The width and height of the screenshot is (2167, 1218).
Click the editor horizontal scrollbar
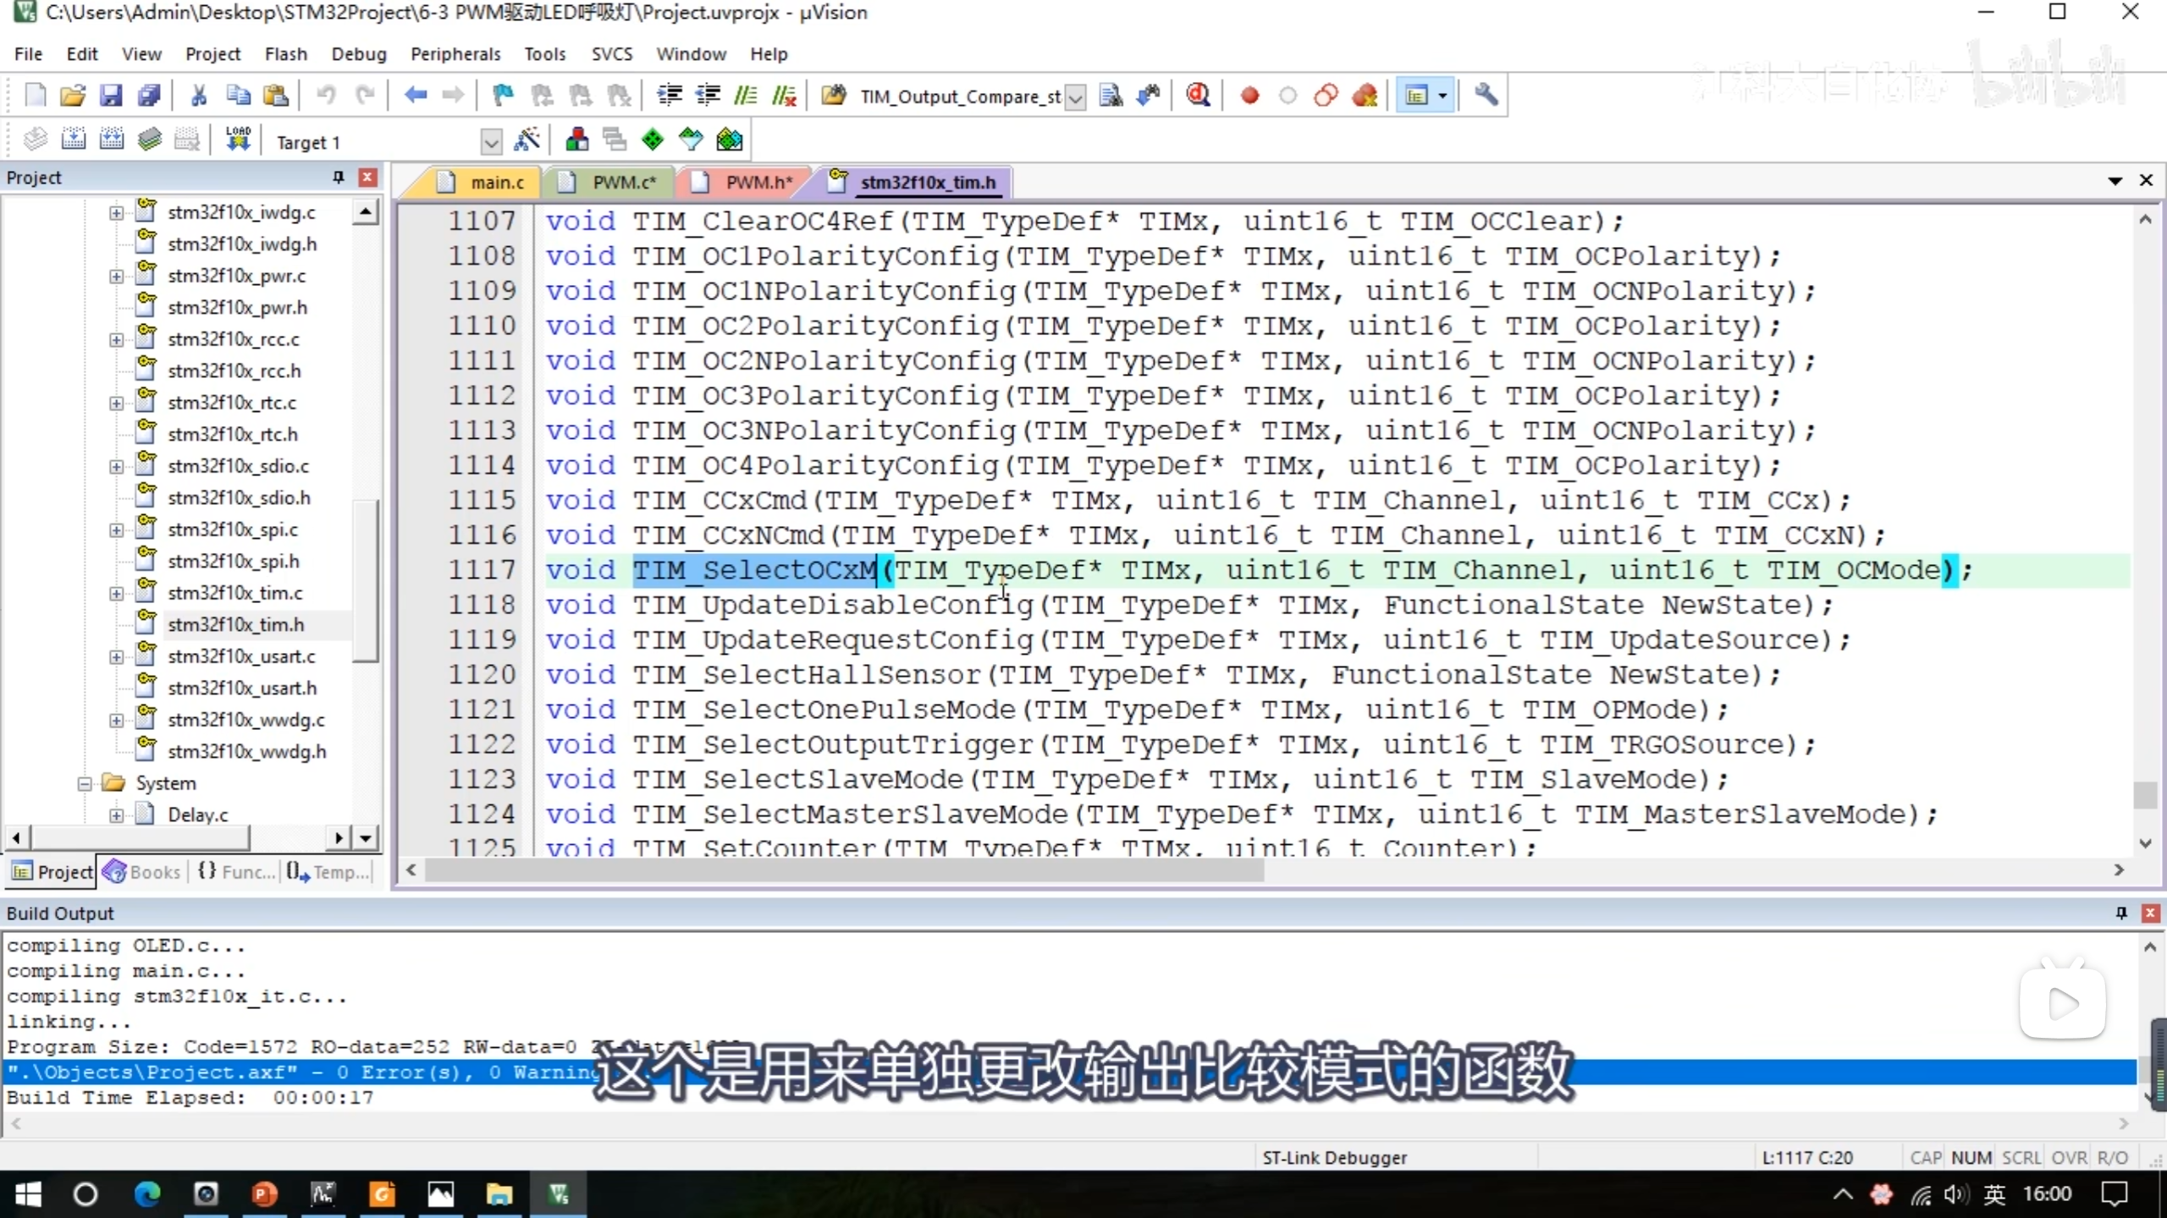tap(844, 870)
